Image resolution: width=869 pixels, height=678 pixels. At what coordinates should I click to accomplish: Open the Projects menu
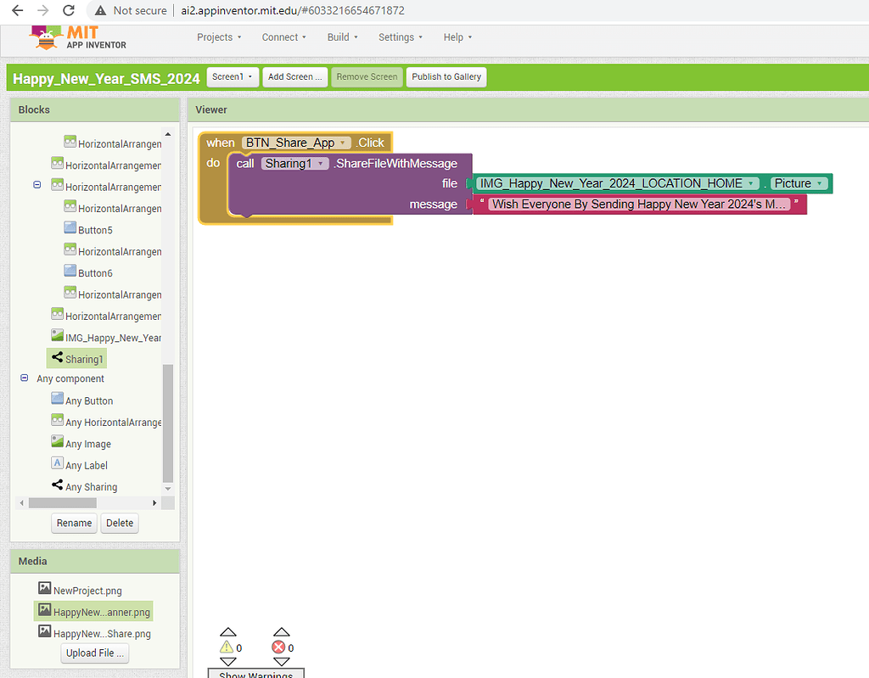coord(219,37)
